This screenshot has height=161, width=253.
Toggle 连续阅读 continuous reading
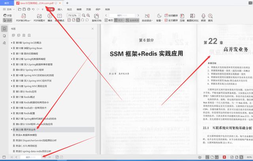point(132,20)
